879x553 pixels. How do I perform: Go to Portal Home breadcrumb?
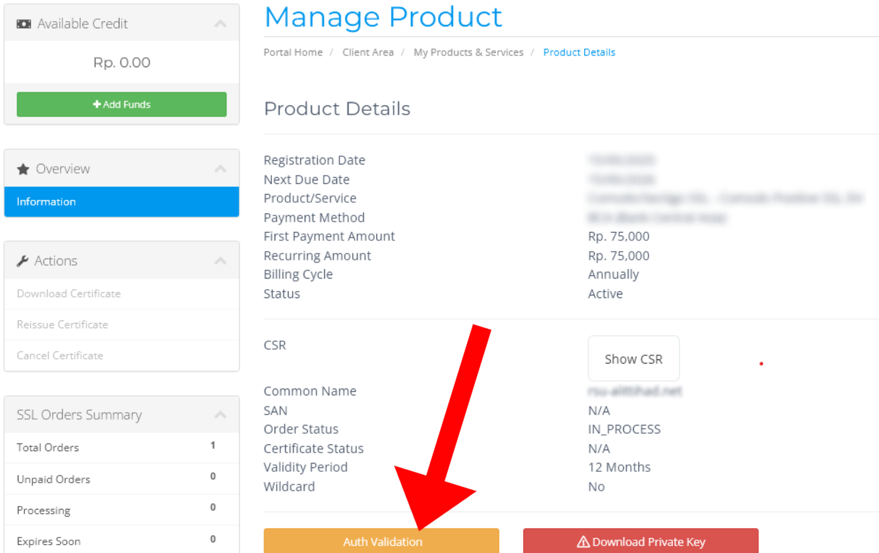[293, 52]
